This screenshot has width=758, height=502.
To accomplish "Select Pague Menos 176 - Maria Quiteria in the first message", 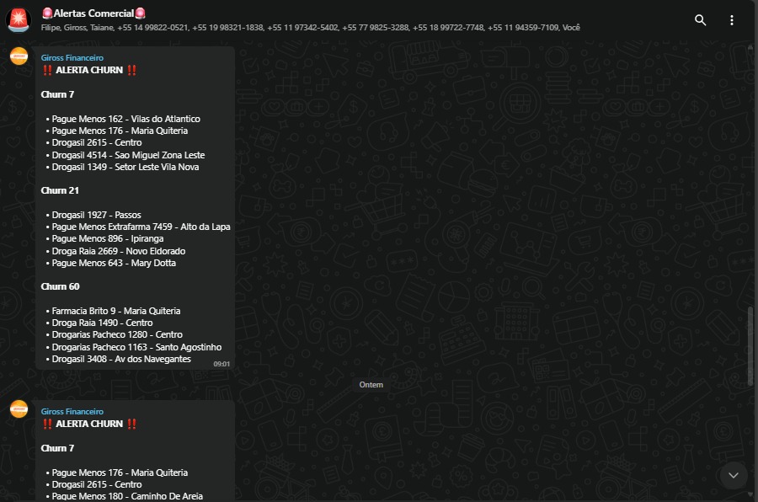I will click(x=120, y=131).
